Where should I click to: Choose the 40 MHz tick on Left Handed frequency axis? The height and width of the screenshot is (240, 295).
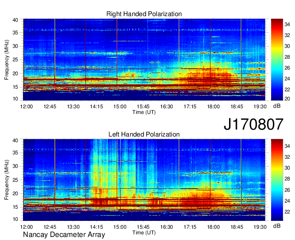click(15, 140)
